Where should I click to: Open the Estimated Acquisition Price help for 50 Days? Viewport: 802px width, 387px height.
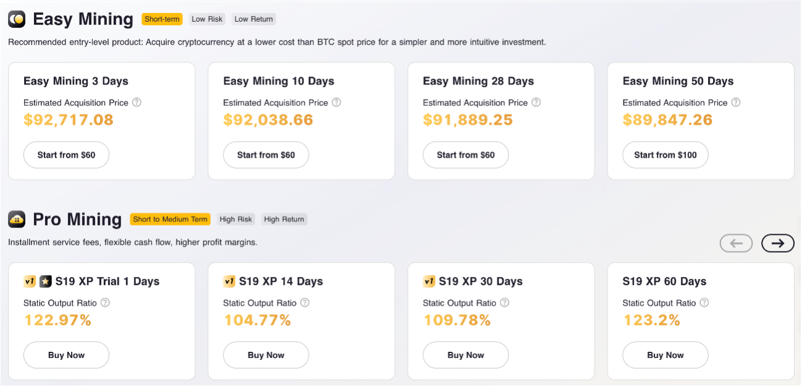pos(736,103)
